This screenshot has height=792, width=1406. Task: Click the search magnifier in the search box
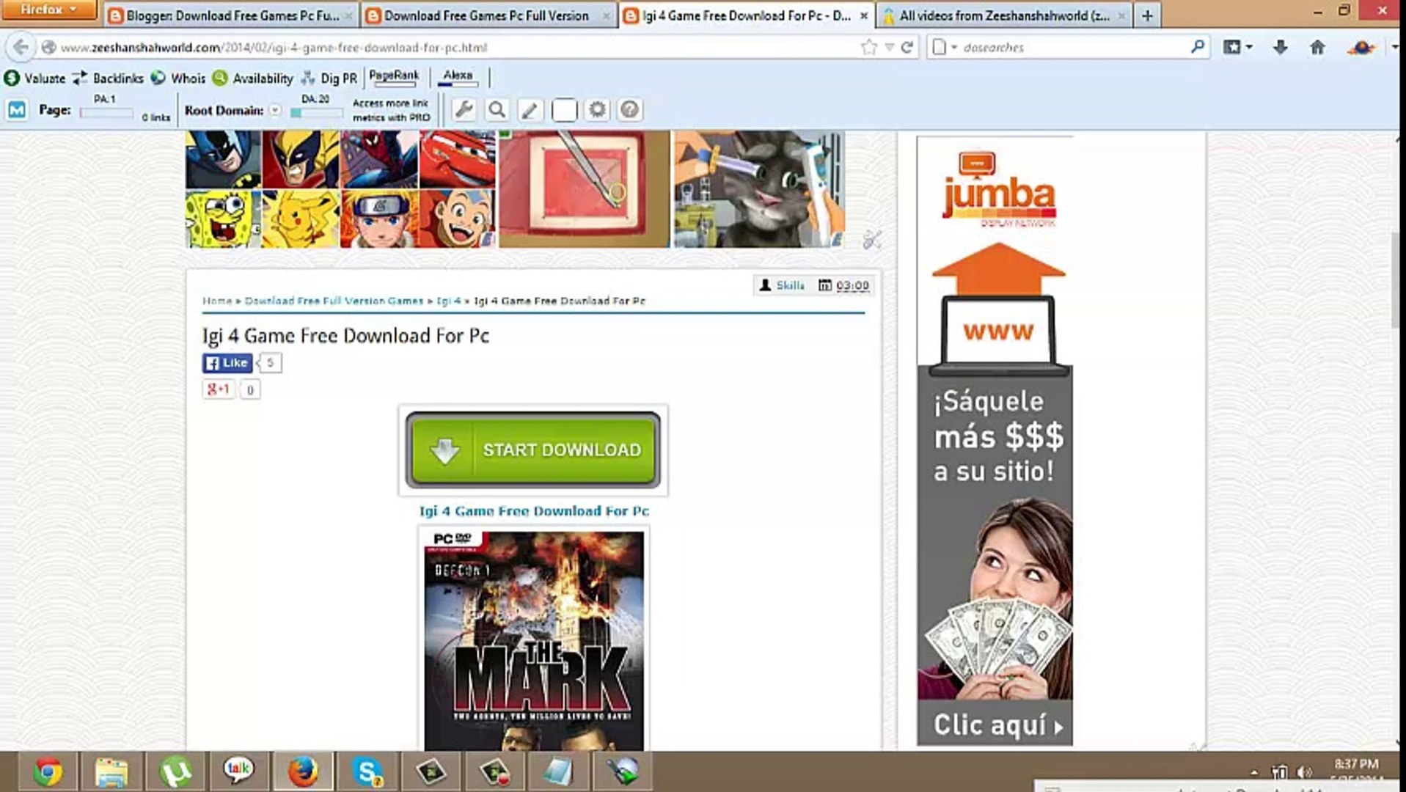coord(1197,47)
